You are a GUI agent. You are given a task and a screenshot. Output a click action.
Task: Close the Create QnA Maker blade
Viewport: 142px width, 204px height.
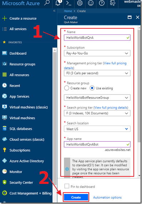tap(138, 17)
